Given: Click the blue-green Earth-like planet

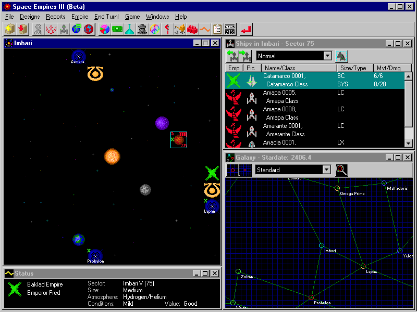Looking at the screenshot, I should click(x=79, y=240).
